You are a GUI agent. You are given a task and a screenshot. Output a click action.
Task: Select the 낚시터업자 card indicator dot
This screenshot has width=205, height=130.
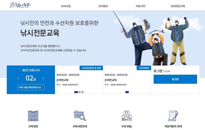[x=127, y=92]
